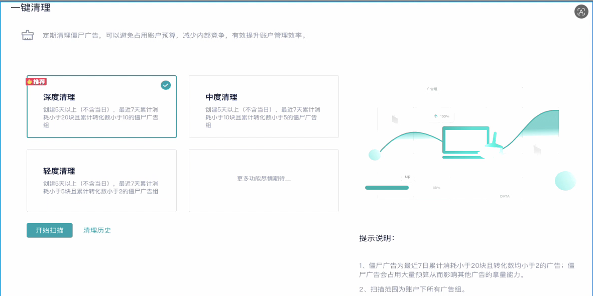Screen dimensions: 593x296
Task: Click the teal circle decoration on the right
Action: point(565,181)
